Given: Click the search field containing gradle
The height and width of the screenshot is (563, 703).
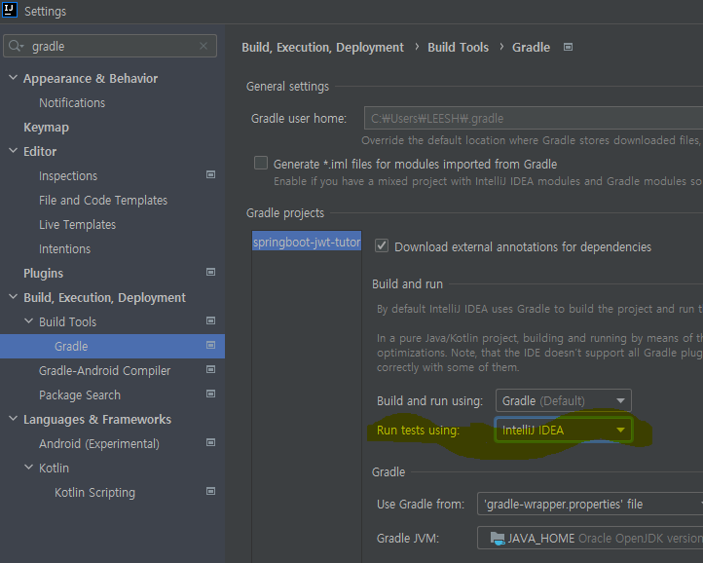Looking at the screenshot, I should 110,46.
